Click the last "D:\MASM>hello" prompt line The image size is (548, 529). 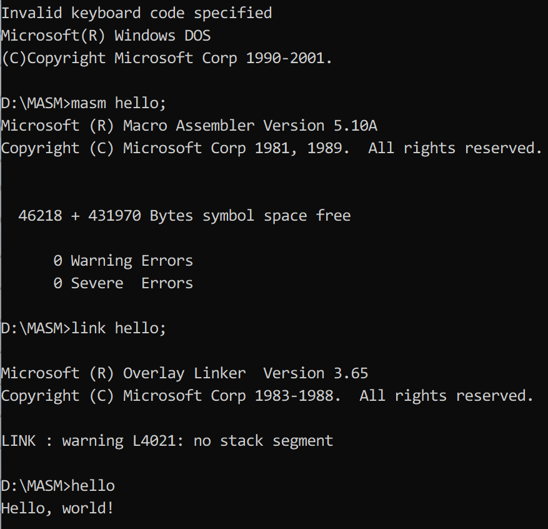(57, 486)
